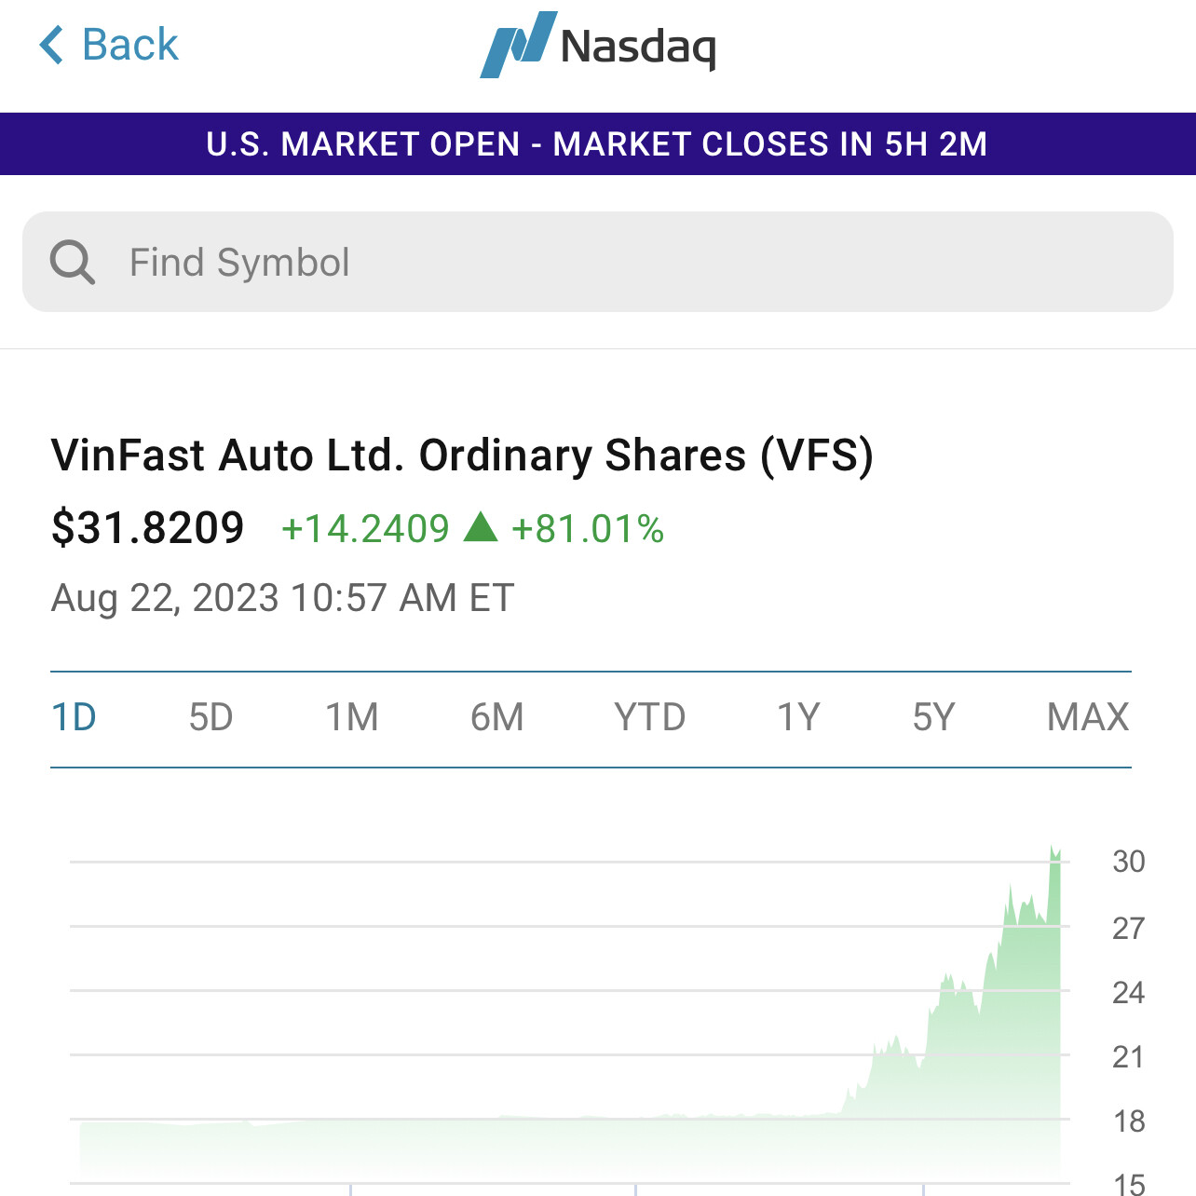
Task: Click the VinFast Auto Ltd. (VFS) title
Action: (x=462, y=456)
